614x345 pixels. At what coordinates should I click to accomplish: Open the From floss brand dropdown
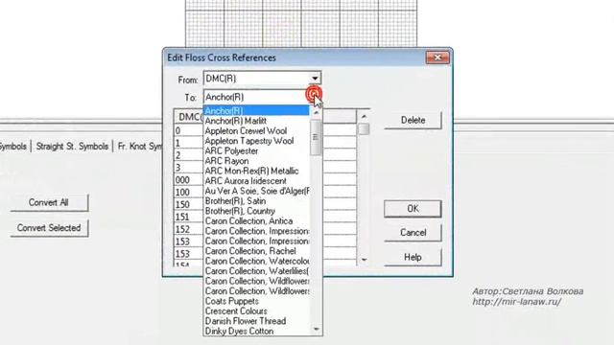click(x=315, y=79)
